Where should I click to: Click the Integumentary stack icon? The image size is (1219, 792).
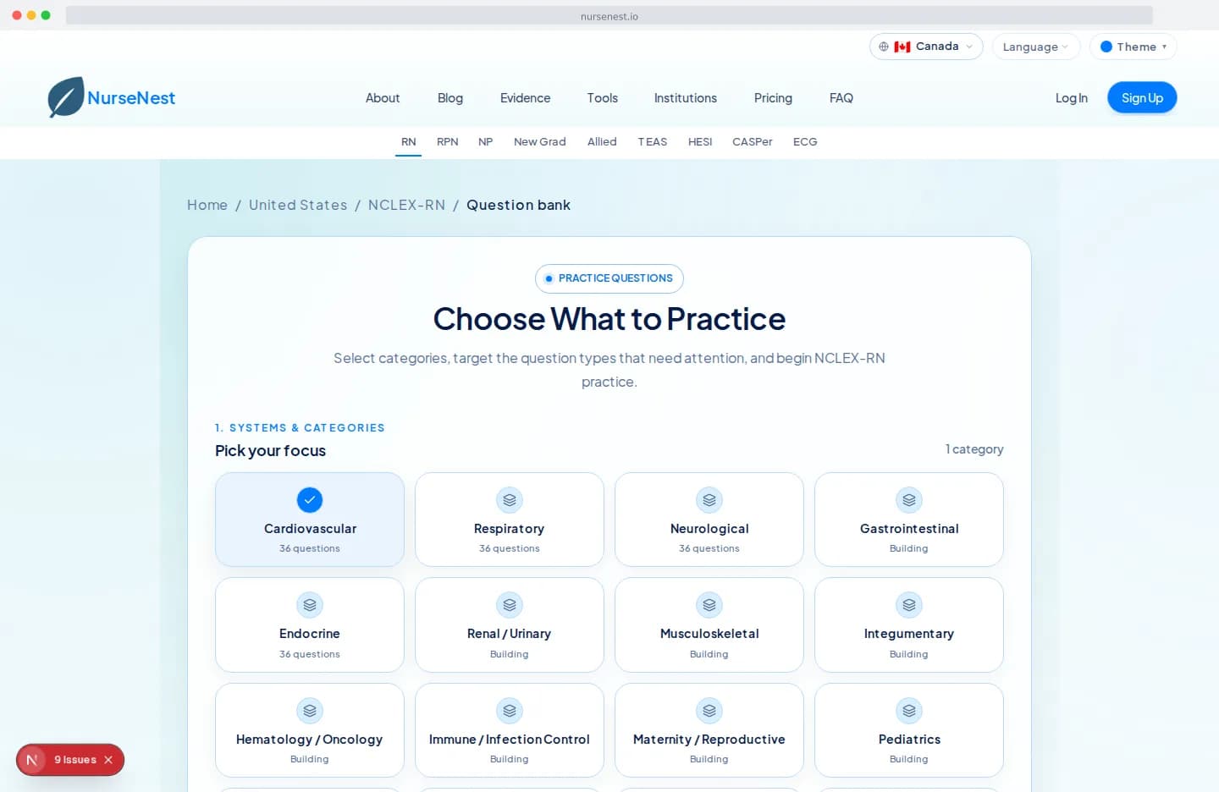[x=909, y=605]
